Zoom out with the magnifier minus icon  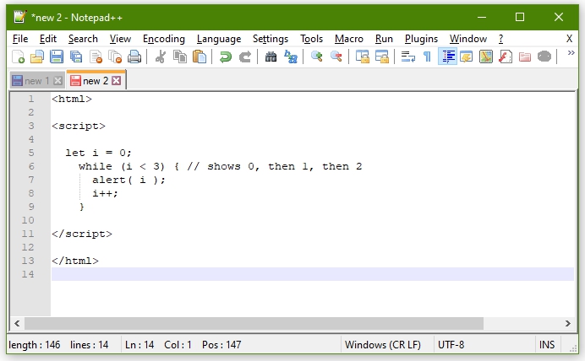[x=336, y=57]
